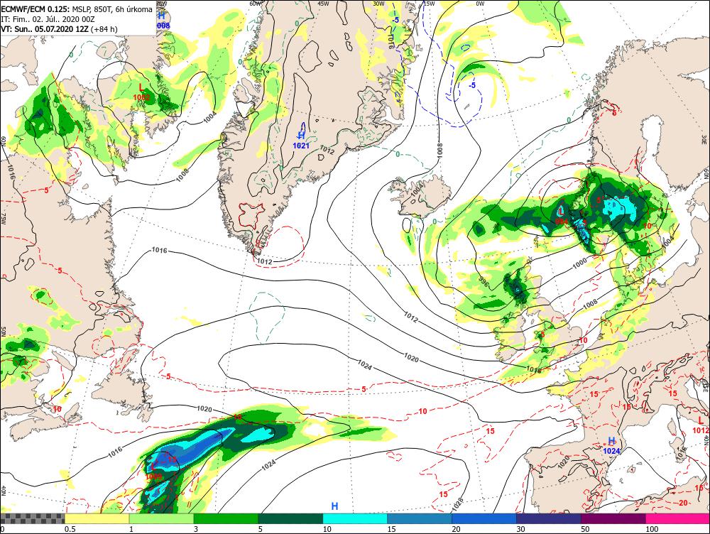
Task: Click the "H 1021" high over Greenland
Action: pos(301,141)
